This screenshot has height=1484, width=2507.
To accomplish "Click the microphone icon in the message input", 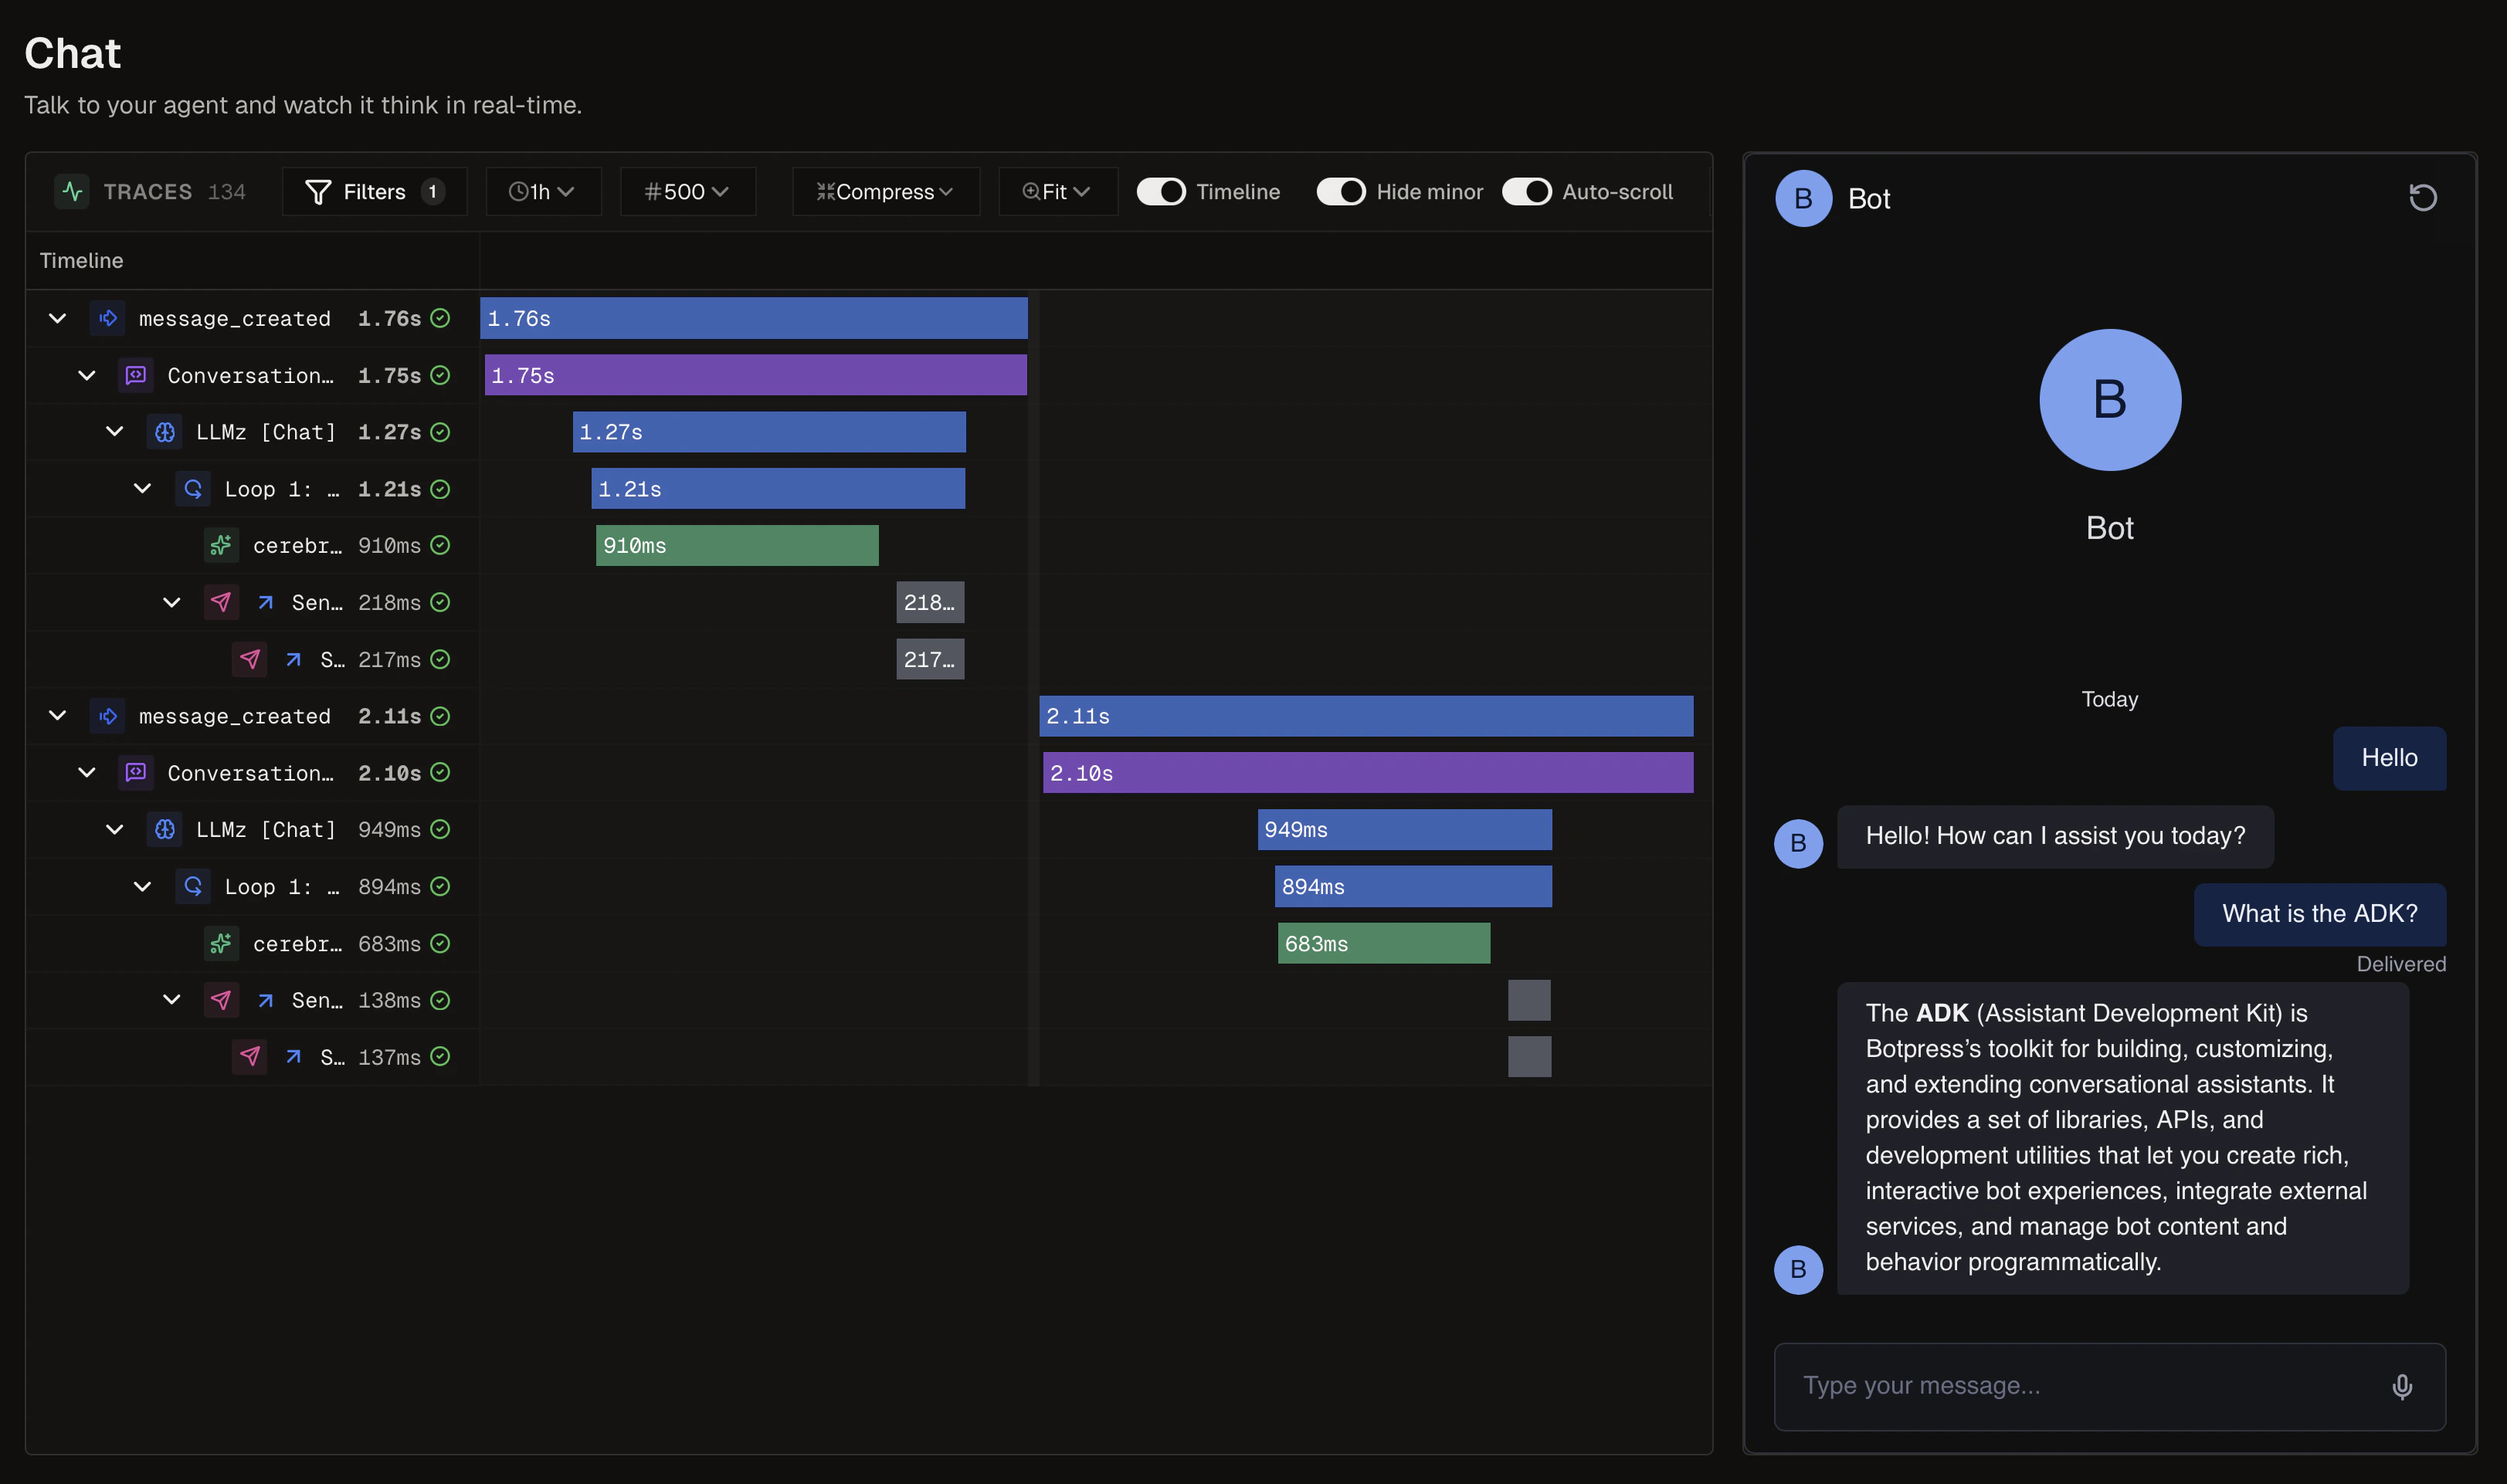I will pyautogui.click(x=2402, y=1386).
